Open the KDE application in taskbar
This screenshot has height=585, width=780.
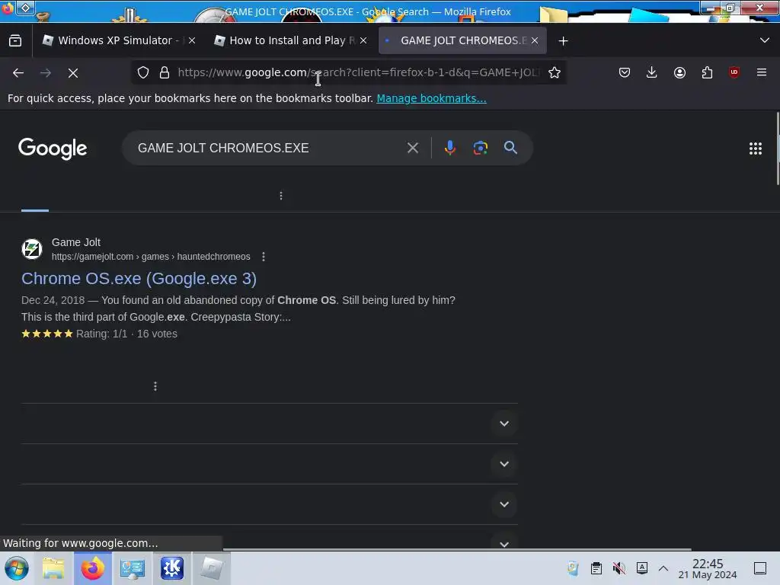pos(171,568)
